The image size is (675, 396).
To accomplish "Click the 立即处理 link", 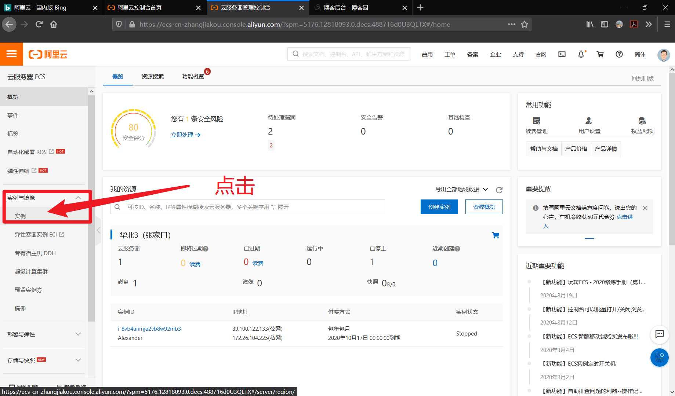I will pyautogui.click(x=186, y=135).
